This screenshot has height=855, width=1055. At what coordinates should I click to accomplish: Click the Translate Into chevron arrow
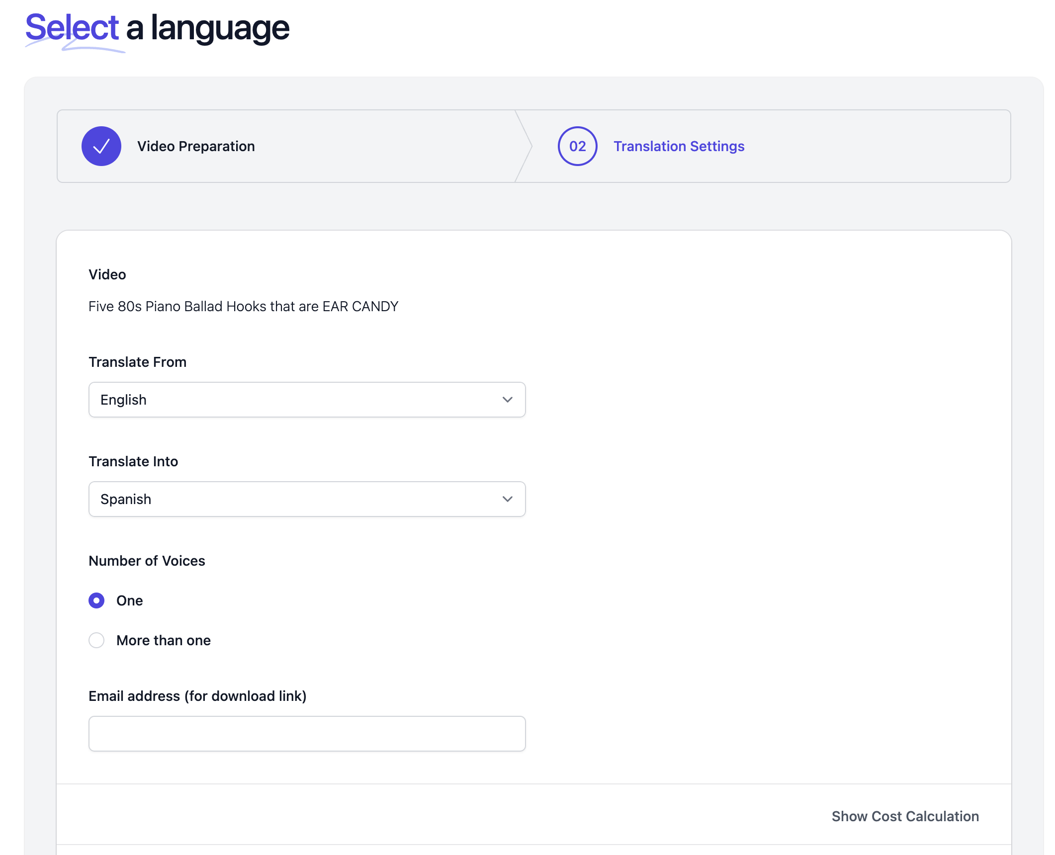[x=507, y=499]
